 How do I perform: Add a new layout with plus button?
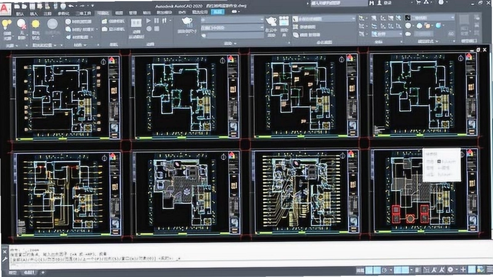[x=43, y=273]
